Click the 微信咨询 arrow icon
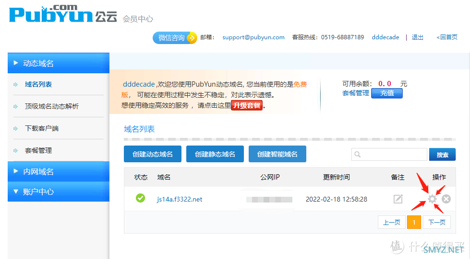Viewport: 470px width, 259px height. point(191,38)
